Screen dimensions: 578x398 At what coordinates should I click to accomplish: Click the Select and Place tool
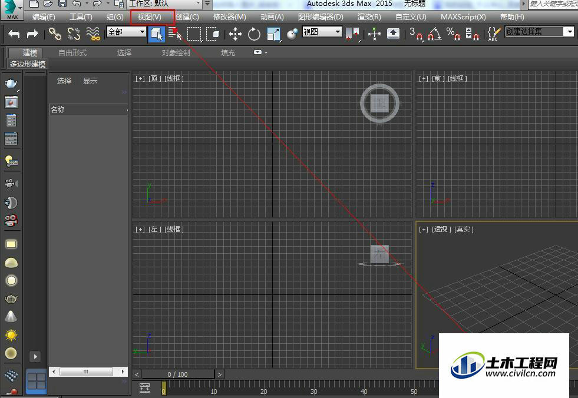292,34
